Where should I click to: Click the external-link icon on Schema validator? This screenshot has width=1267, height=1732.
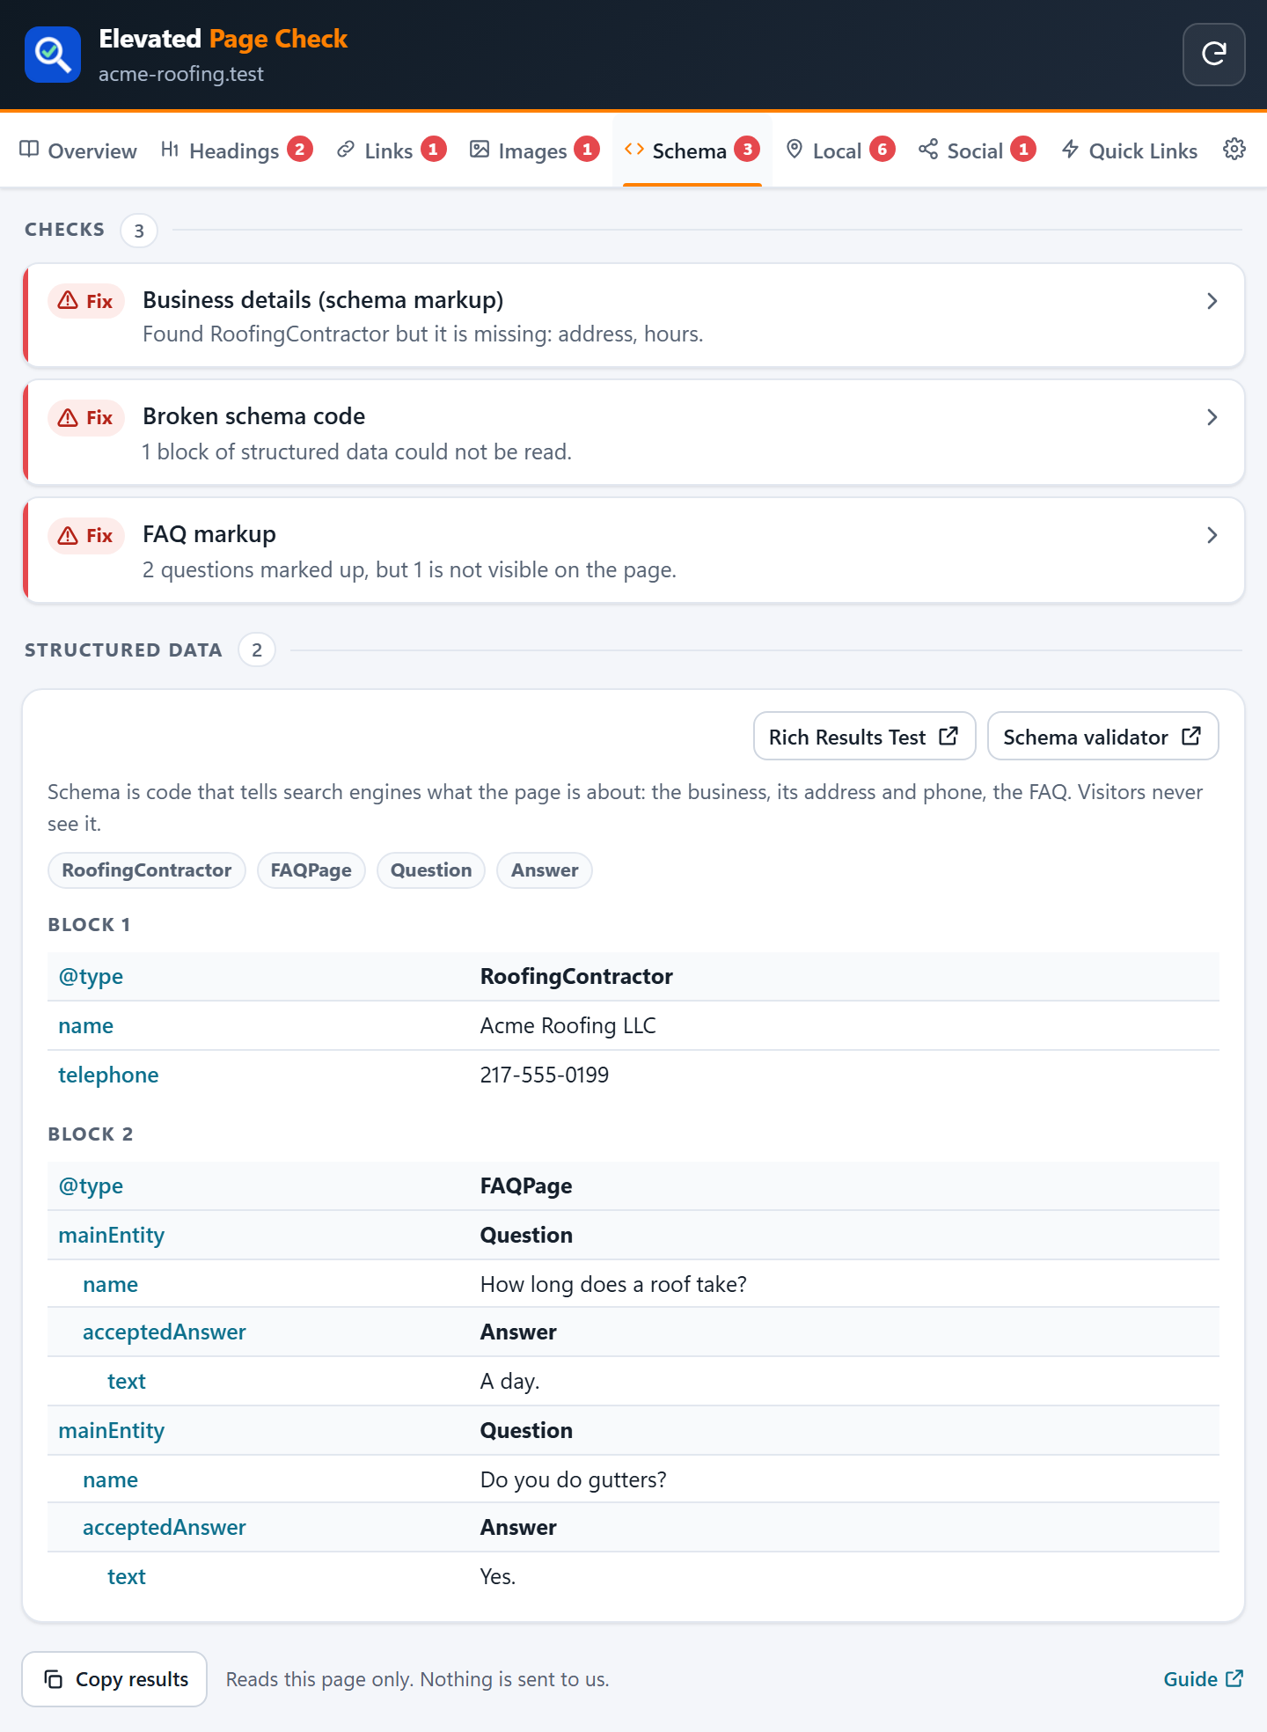coord(1191,736)
